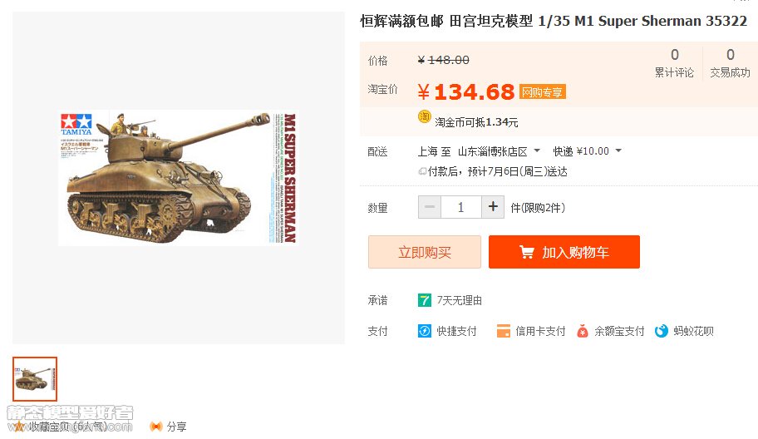Screen dimensions: 758x439
Task: Click the favorite item star icon
Action: pos(18,427)
